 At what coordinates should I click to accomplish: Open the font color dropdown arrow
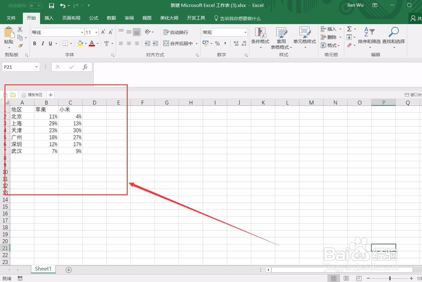(x=97, y=43)
